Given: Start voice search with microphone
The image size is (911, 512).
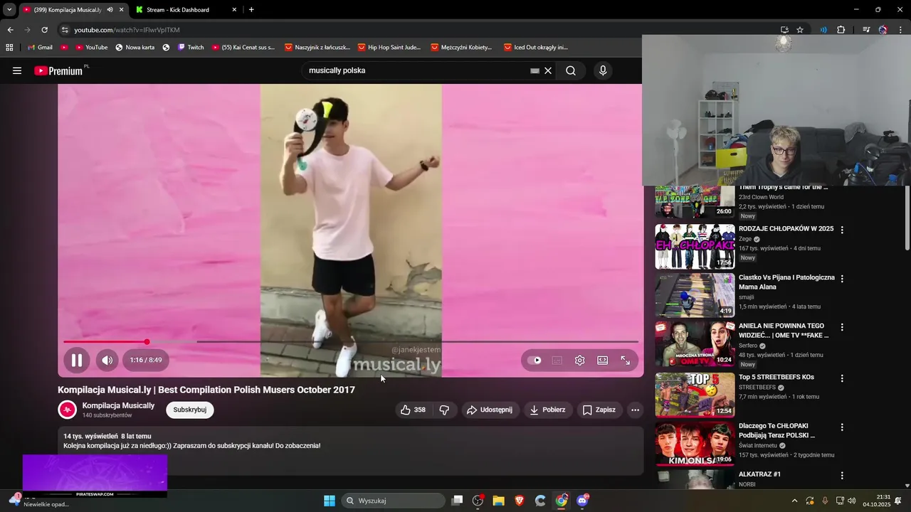Looking at the screenshot, I should (x=603, y=70).
